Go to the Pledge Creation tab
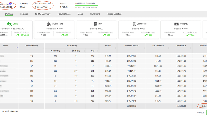The image size is (207, 116). (x=114, y=14)
